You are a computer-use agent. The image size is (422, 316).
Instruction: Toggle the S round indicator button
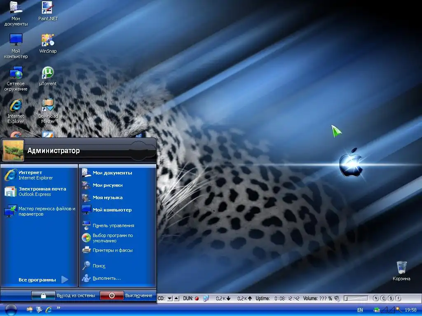(391, 298)
